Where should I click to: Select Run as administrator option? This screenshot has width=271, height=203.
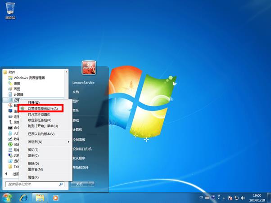[43, 109]
